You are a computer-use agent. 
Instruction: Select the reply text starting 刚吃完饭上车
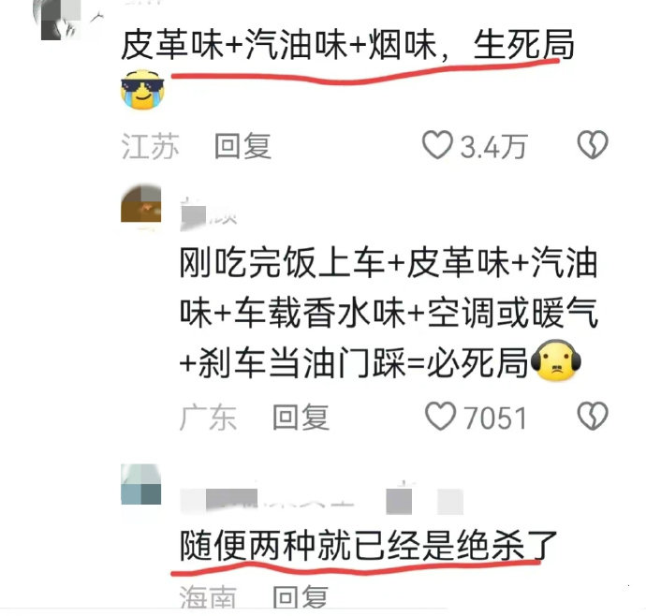pyautogui.click(x=389, y=313)
